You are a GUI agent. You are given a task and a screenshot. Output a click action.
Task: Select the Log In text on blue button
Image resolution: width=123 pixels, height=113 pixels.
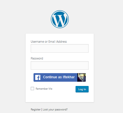pos(82,89)
